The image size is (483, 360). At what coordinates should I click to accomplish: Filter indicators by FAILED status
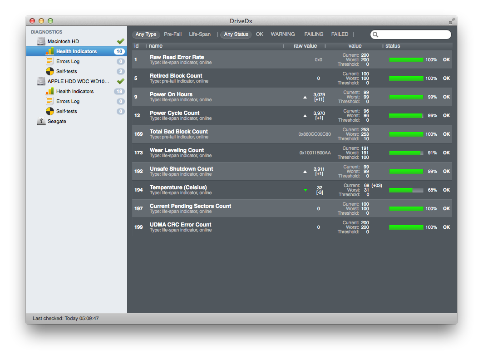pos(340,34)
